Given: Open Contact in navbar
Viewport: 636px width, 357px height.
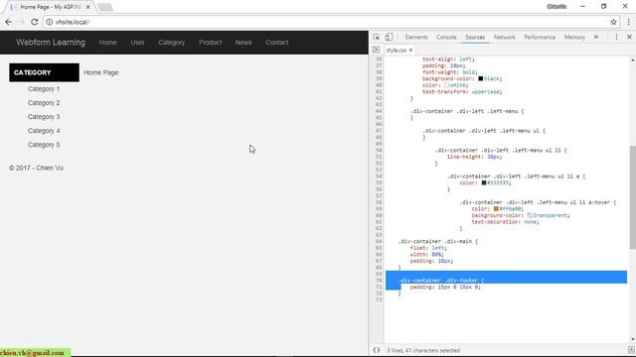Looking at the screenshot, I should click(x=277, y=42).
